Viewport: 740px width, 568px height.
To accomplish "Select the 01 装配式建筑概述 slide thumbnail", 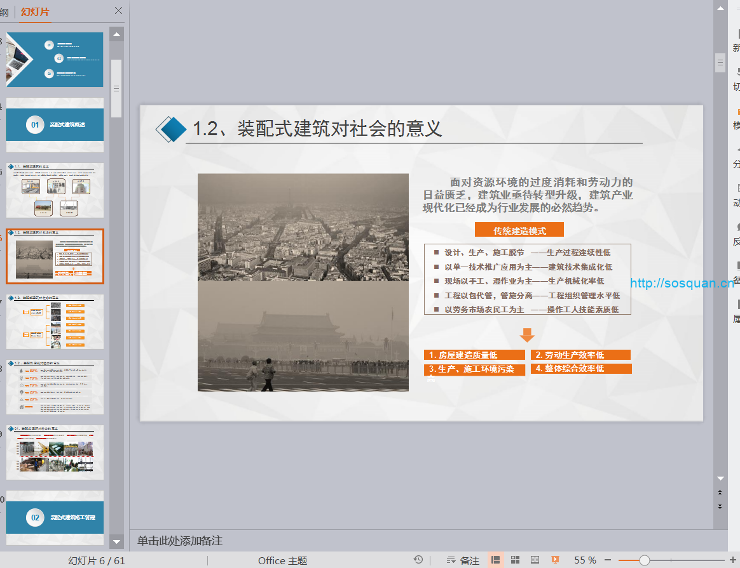I will (55, 125).
